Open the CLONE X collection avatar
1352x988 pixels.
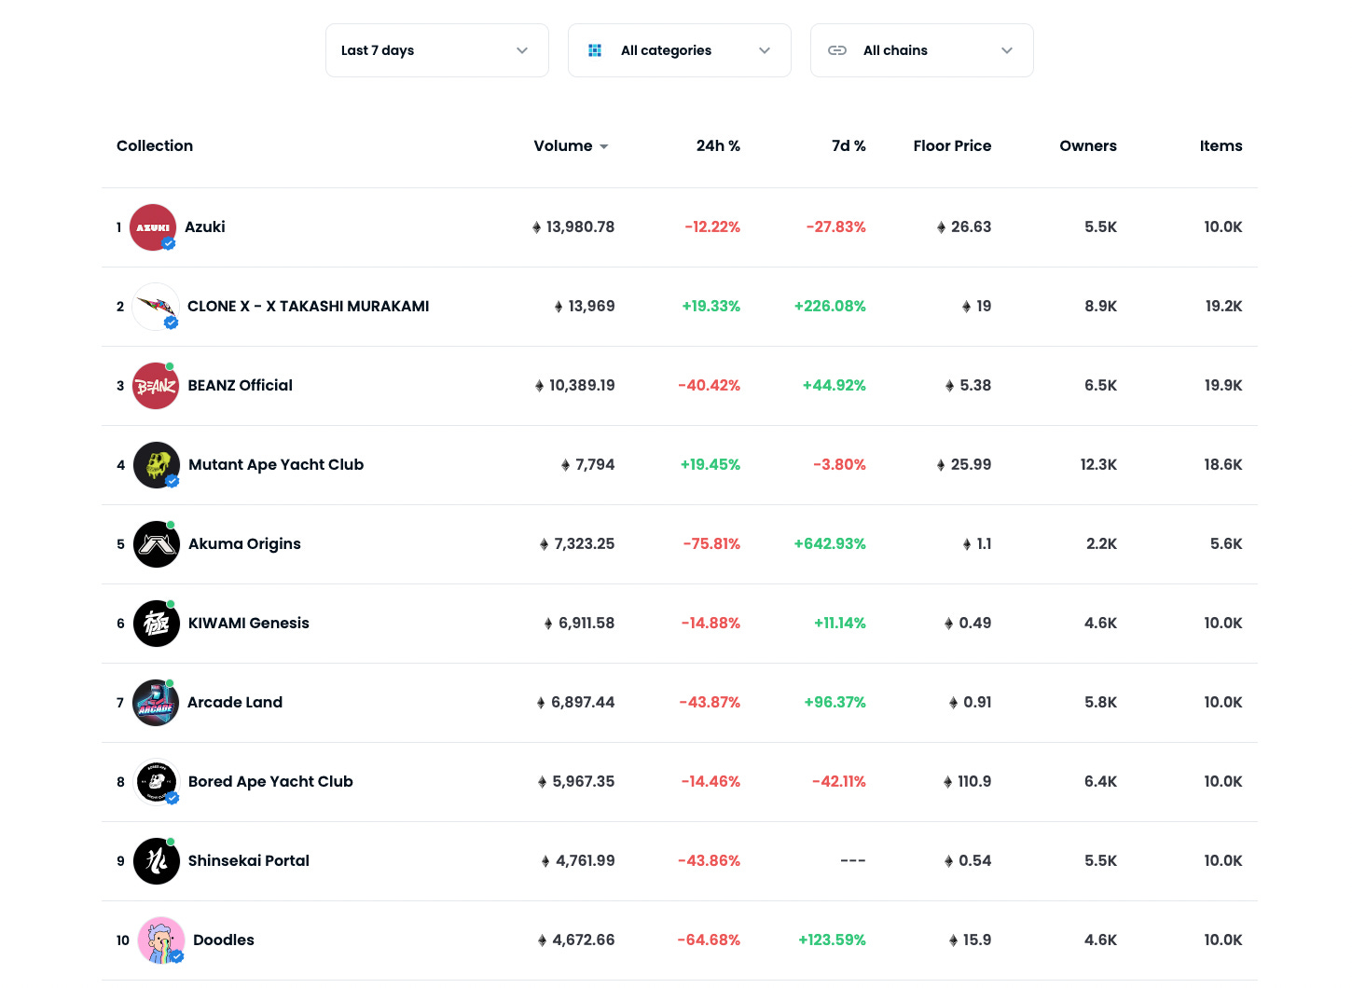156,307
